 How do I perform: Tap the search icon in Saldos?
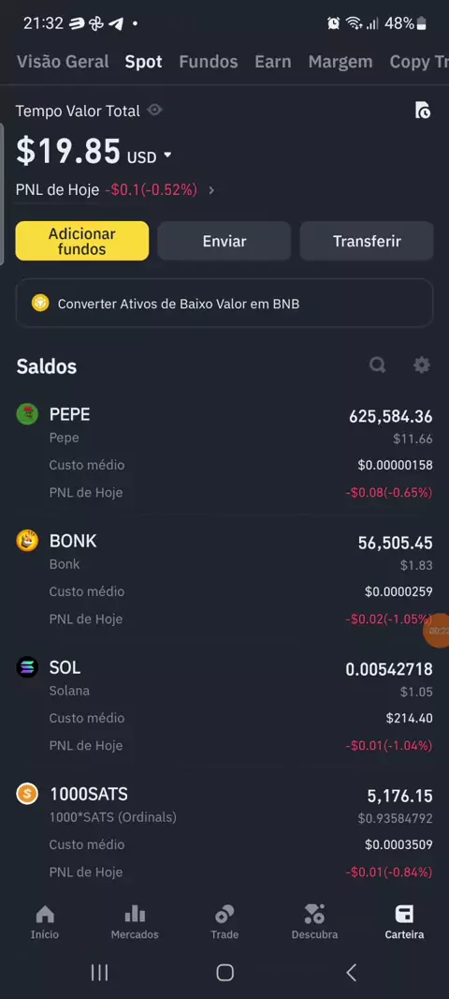[378, 365]
